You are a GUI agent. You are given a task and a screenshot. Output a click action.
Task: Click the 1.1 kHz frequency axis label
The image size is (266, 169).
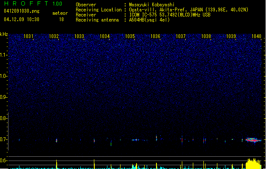pos(3,55)
